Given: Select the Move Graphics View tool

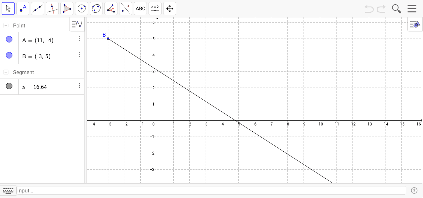Looking at the screenshot, I should (x=169, y=8).
